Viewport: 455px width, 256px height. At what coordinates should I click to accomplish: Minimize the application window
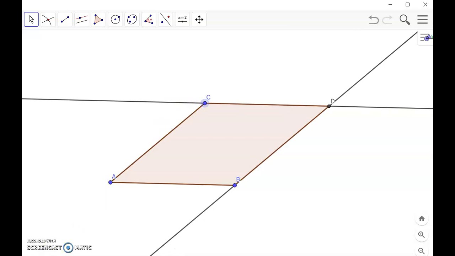click(390, 5)
